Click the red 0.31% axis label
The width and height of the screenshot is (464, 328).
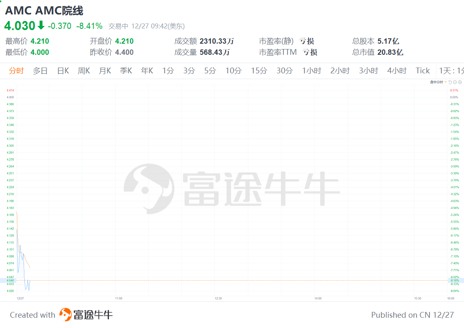(x=454, y=90)
